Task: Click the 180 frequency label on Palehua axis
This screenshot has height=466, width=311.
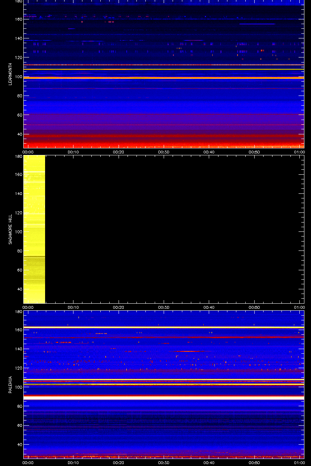Action: click(18, 312)
